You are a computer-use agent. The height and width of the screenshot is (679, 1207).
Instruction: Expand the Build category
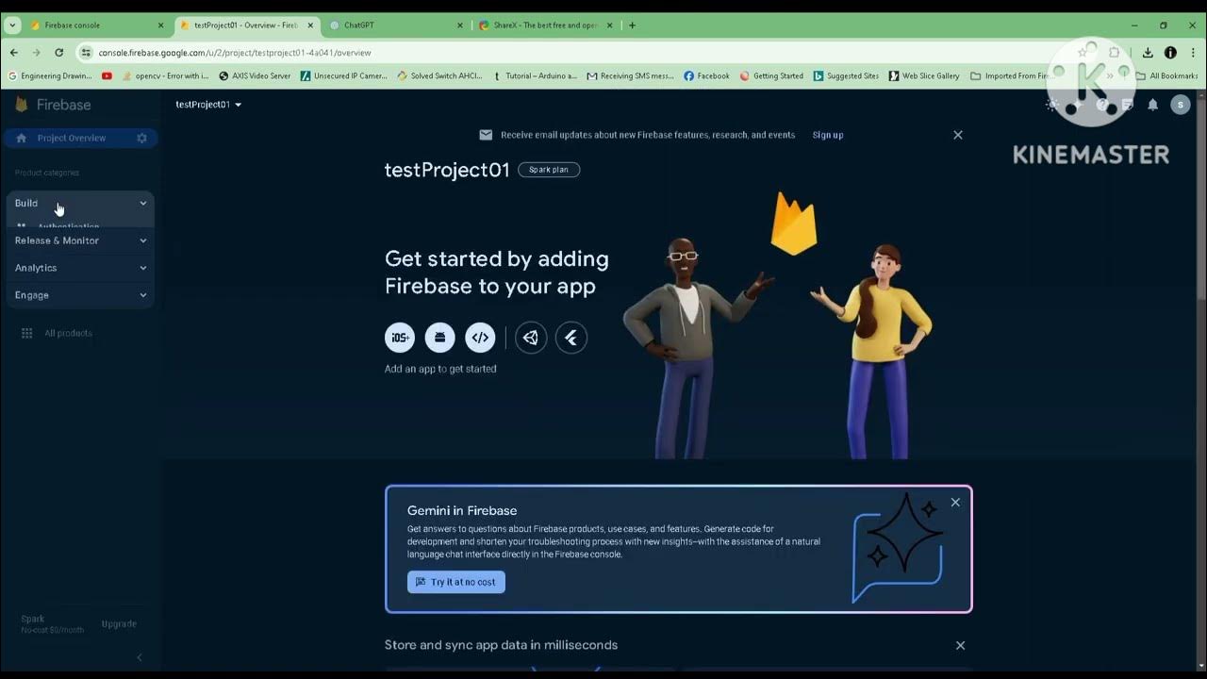click(x=80, y=203)
